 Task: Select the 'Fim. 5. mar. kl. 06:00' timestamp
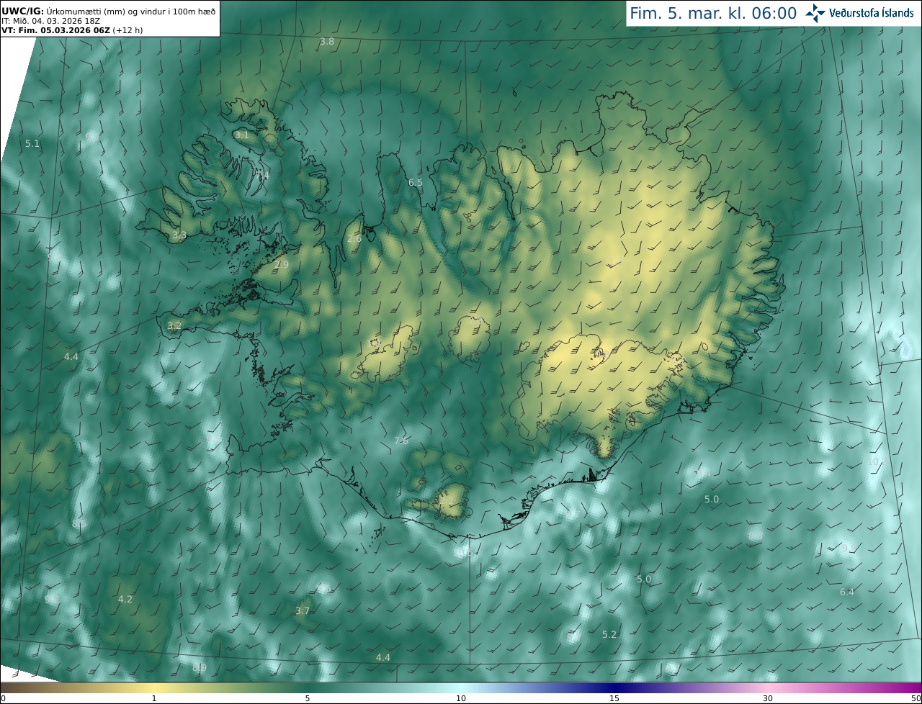coord(713,13)
